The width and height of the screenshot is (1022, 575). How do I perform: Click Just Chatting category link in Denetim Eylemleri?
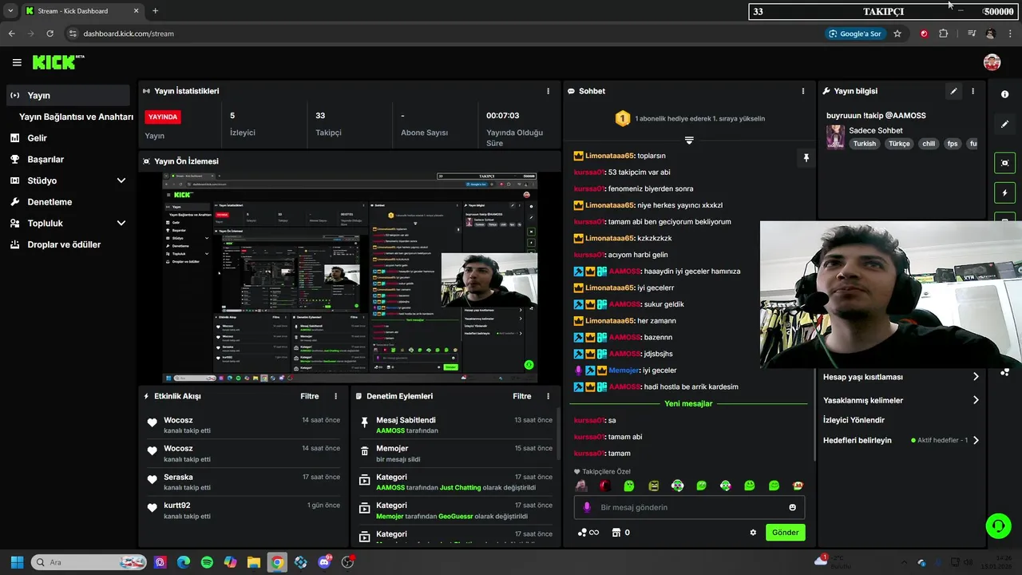pos(460,487)
